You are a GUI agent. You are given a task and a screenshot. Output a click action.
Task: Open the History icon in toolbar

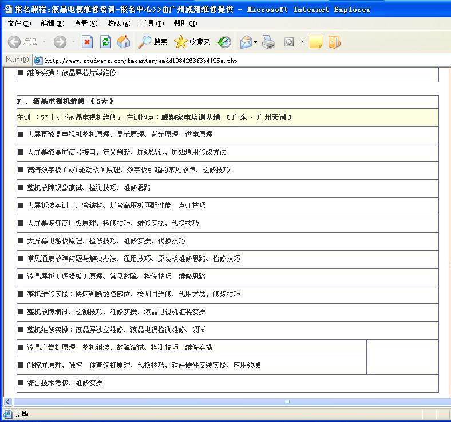point(224,41)
